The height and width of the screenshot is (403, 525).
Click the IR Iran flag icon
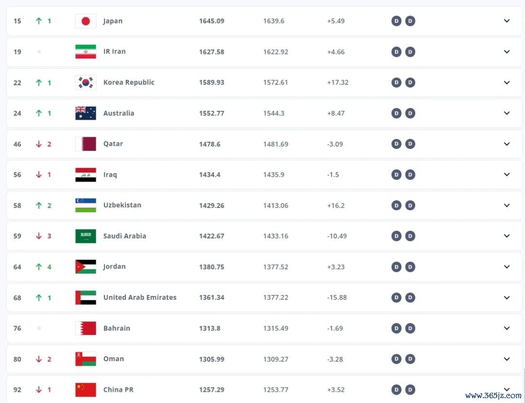point(86,52)
